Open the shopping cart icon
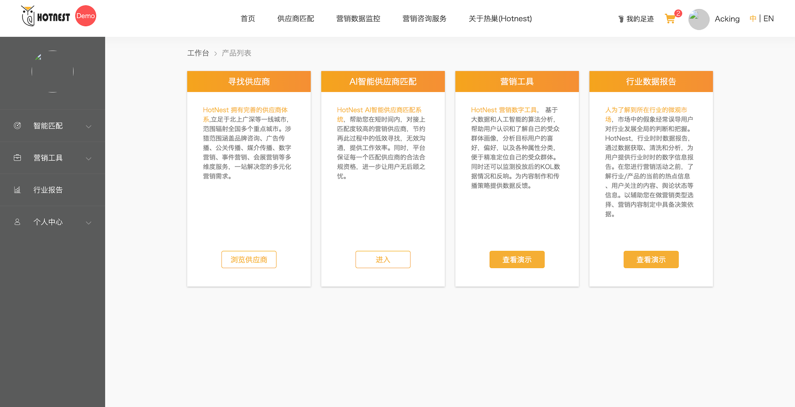 (670, 19)
